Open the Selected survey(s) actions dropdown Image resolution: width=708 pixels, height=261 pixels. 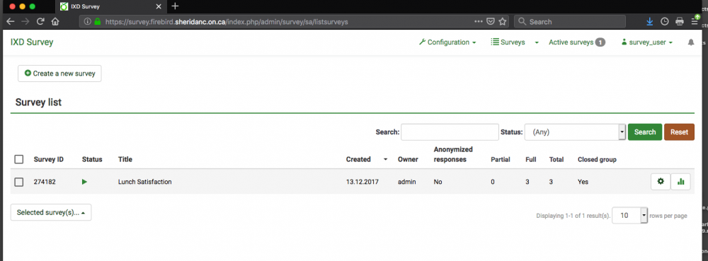pyautogui.click(x=51, y=212)
